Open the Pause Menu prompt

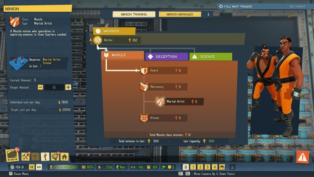pos(19,174)
